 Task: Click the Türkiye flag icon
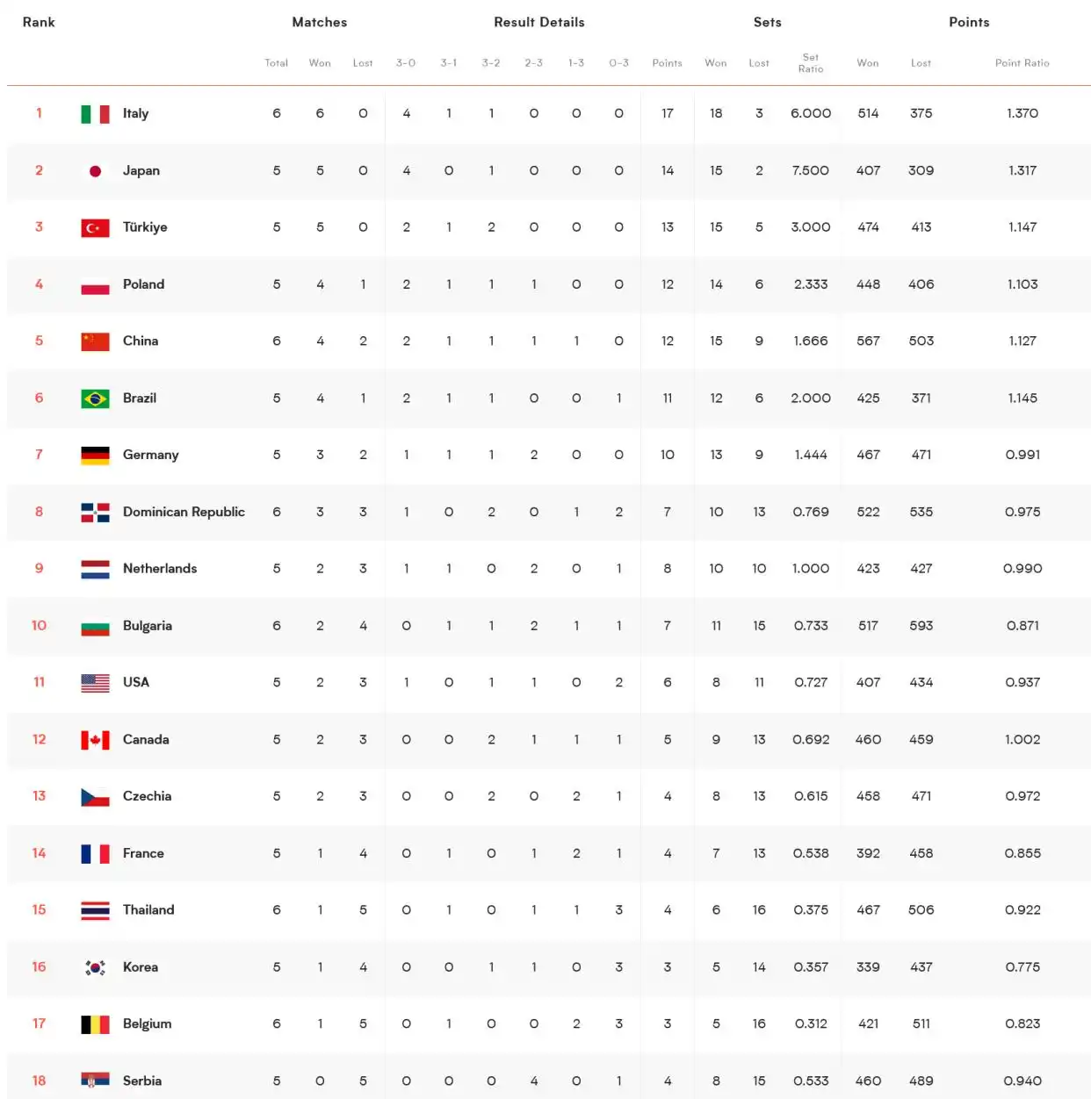click(95, 228)
